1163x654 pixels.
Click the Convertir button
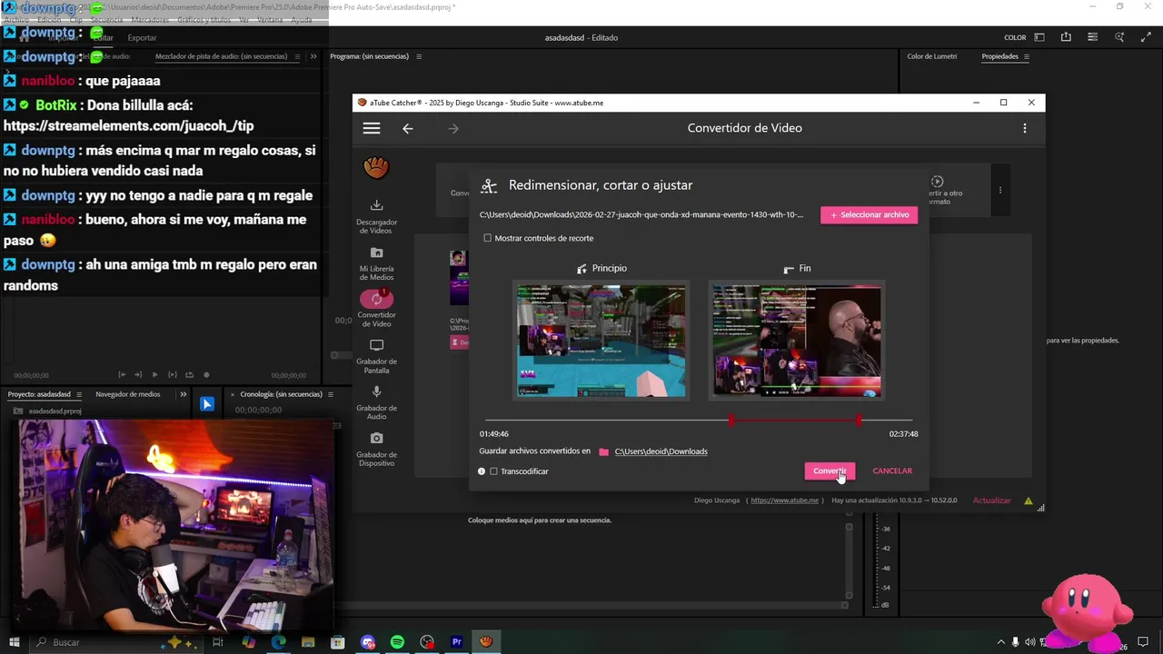click(x=830, y=471)
